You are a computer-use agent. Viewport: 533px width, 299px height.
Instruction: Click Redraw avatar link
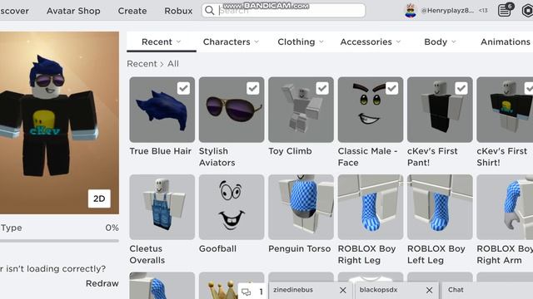pyautogui.click(x=102, y=283)
